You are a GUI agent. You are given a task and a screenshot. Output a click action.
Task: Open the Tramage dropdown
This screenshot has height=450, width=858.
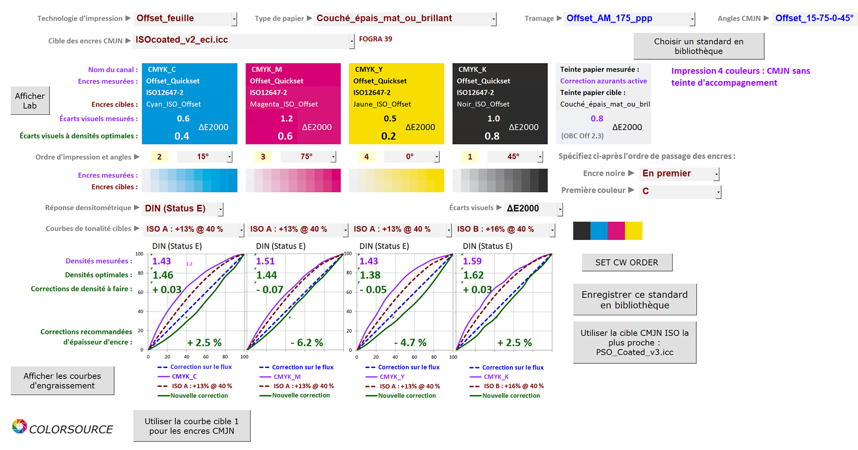click(x=692, y=19)
